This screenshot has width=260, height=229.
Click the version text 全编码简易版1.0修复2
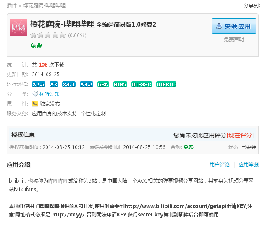(x=126, y=24)
